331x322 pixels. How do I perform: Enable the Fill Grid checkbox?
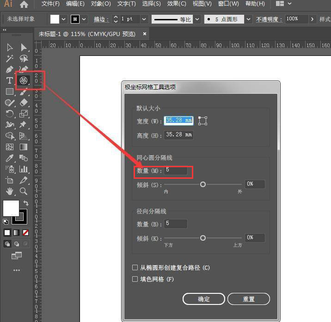click(135, 279)
